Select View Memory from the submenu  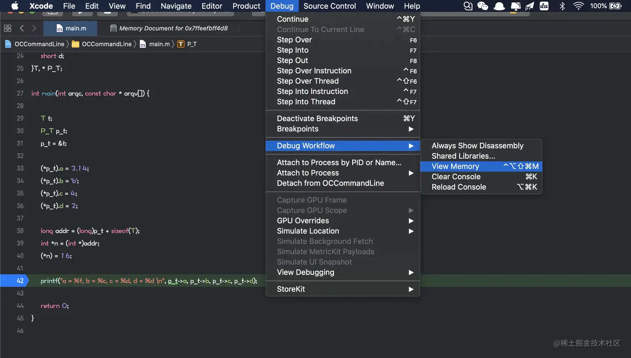(455, 166)
